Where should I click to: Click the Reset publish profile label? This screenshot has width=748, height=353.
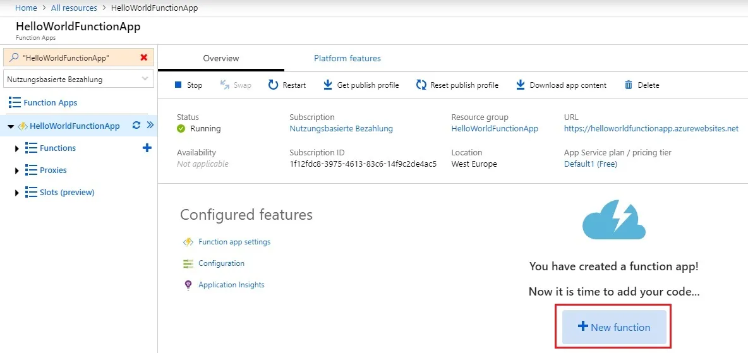464,85
